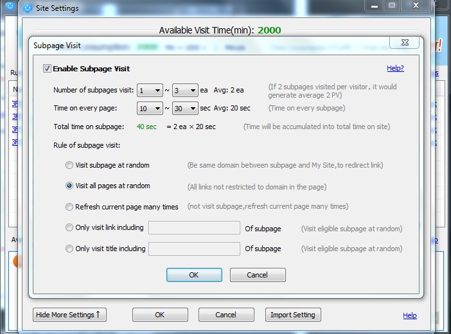Confirm Subpage Visit with OK button
The width and height of the screenshot is (451, 334).
pyautogui.click(x=193, y=275)
